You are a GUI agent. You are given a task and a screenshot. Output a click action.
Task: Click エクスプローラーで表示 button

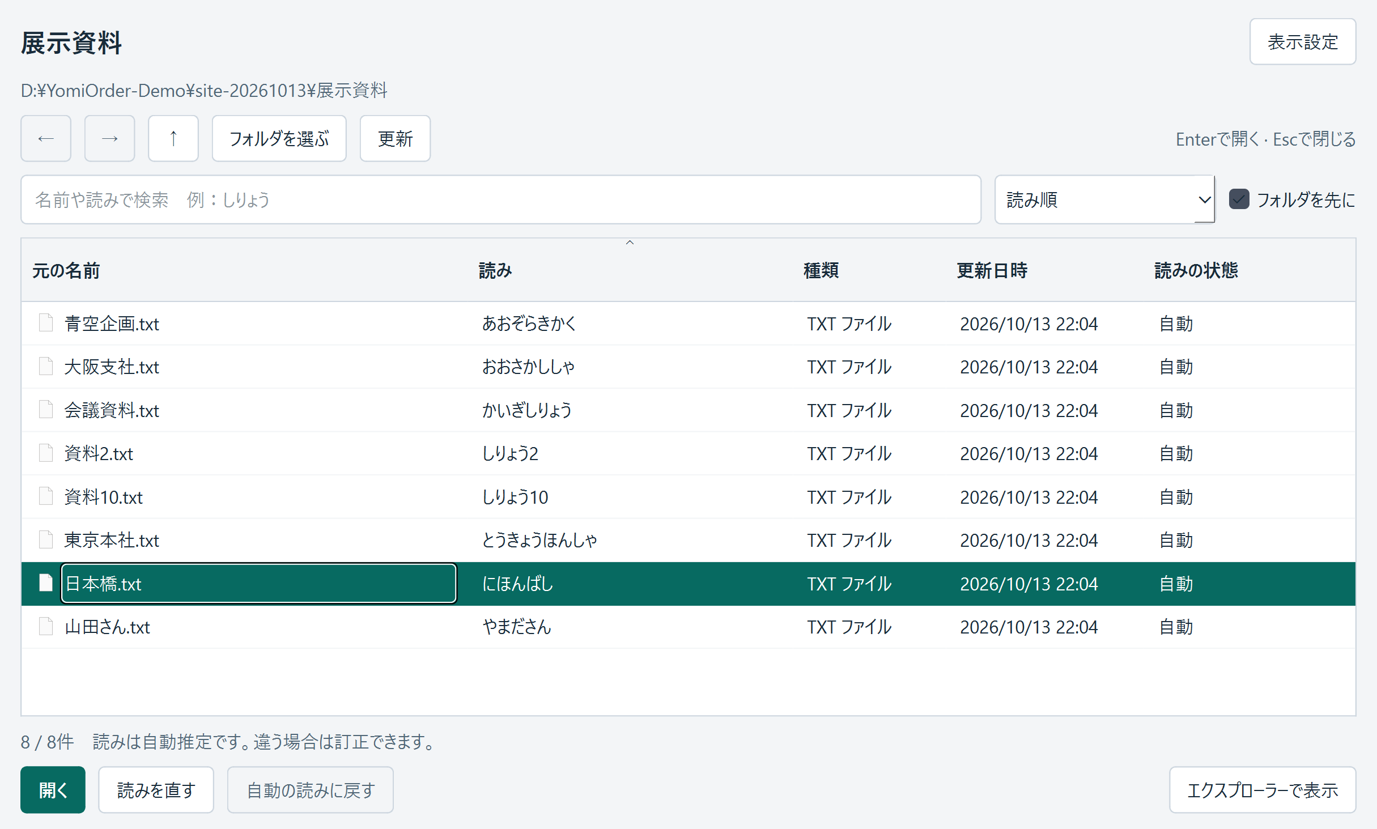click(1263, 790)
